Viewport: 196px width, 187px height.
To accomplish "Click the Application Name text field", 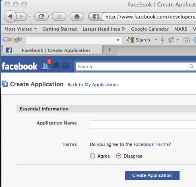I will tap(143, 125).
